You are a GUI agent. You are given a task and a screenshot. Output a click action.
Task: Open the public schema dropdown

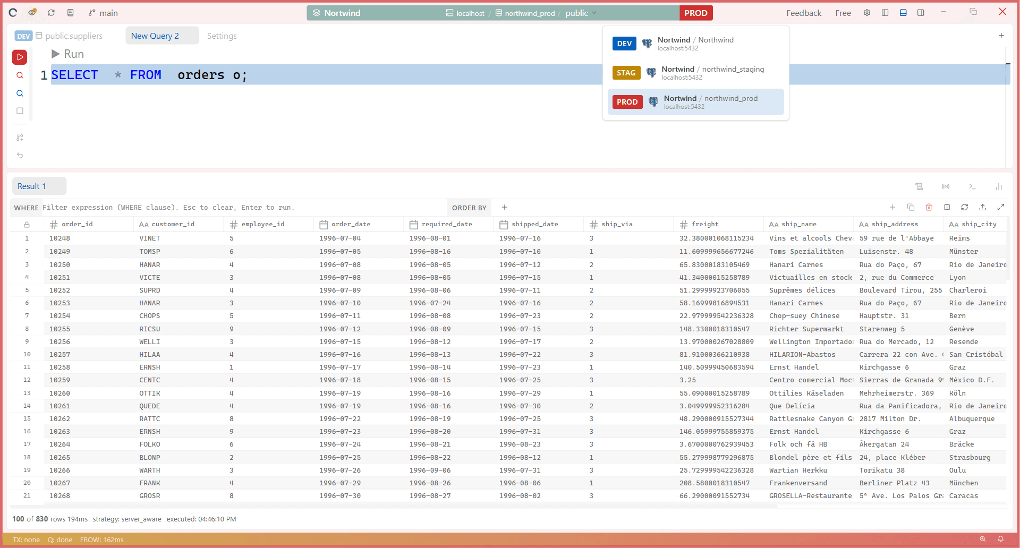point(581,13)
